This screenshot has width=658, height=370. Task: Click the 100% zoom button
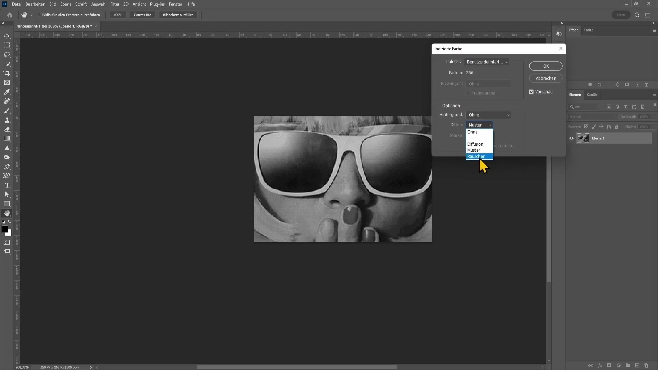(118, 15)
